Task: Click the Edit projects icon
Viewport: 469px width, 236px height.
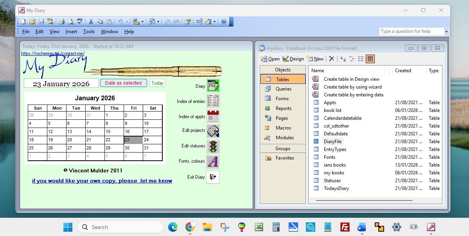Action: (x=213, y=131)
